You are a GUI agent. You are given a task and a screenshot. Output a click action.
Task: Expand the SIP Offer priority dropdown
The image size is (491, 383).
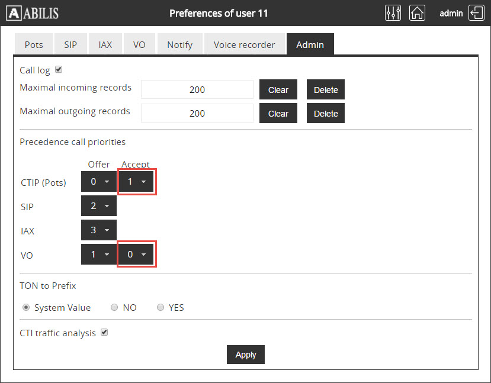click(98, 206)
